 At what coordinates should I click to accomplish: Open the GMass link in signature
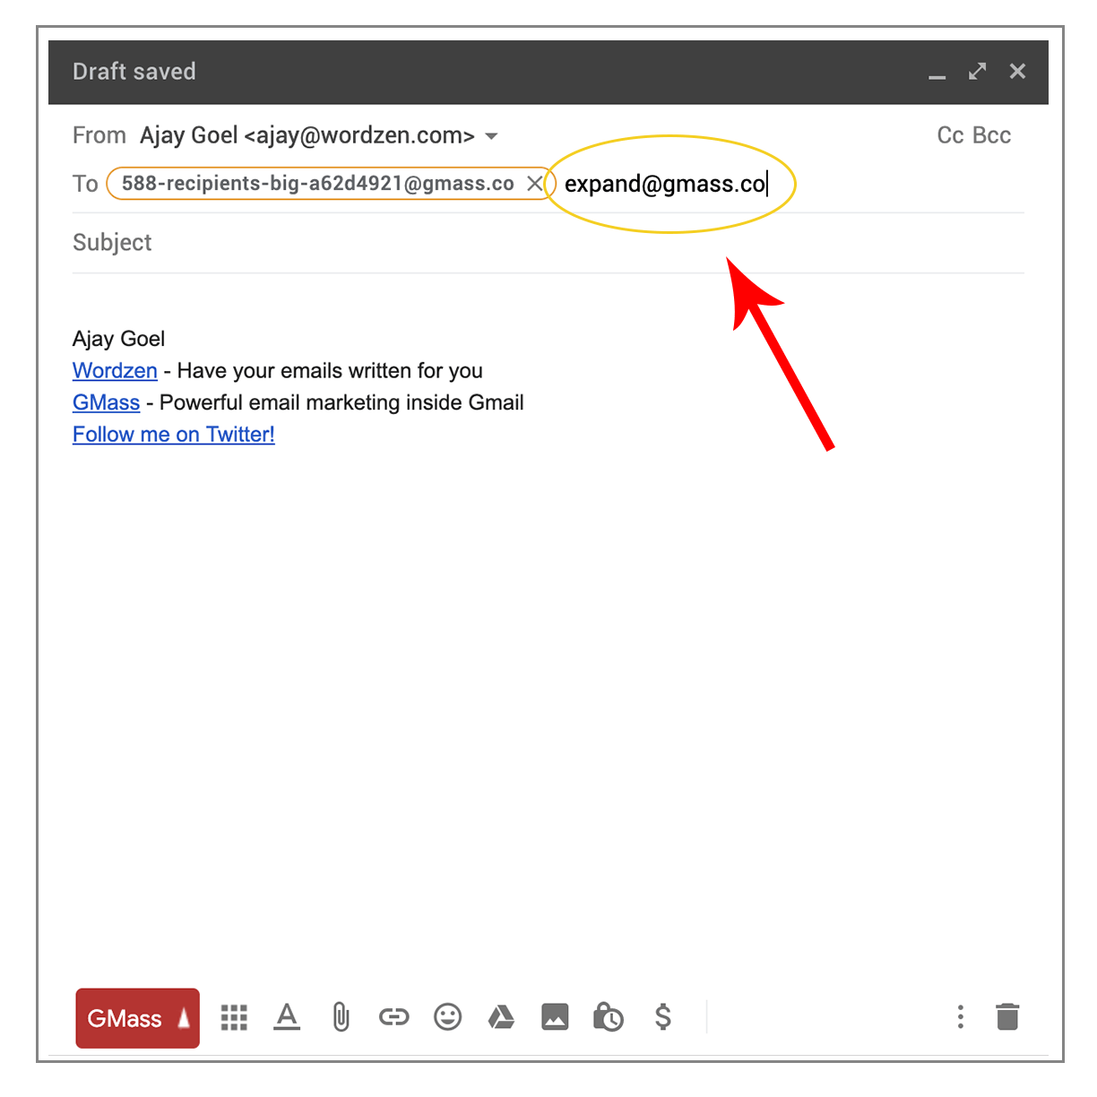point(106,402)
